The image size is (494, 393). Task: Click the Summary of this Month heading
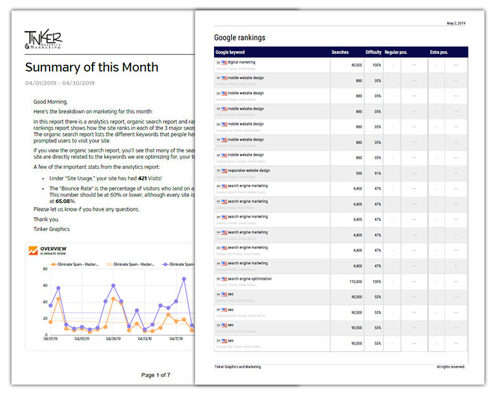(91, 67)
